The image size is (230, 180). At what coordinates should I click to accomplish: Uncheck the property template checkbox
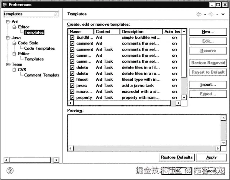coord(72,98)
